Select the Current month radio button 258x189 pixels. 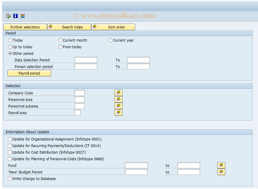pos(60,40)
